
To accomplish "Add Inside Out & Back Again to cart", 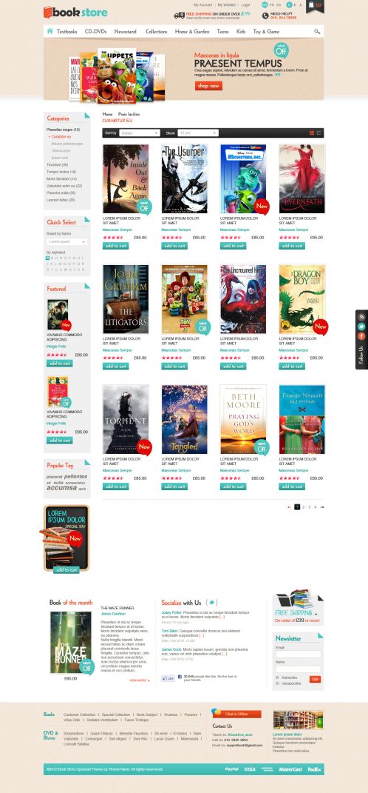I will coord(115,246).
